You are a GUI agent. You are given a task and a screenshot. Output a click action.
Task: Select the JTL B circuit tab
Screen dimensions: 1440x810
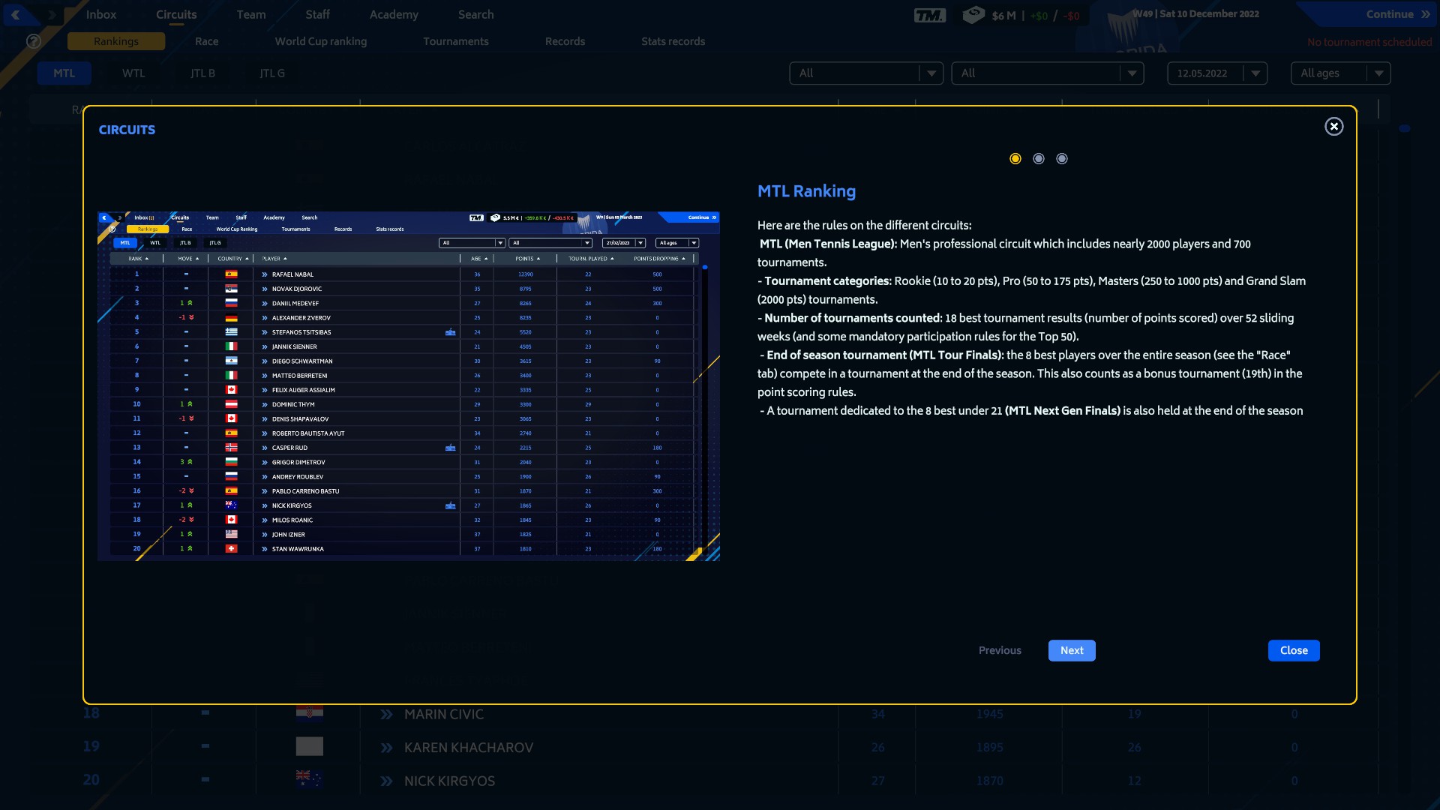[x=202, y=73]
